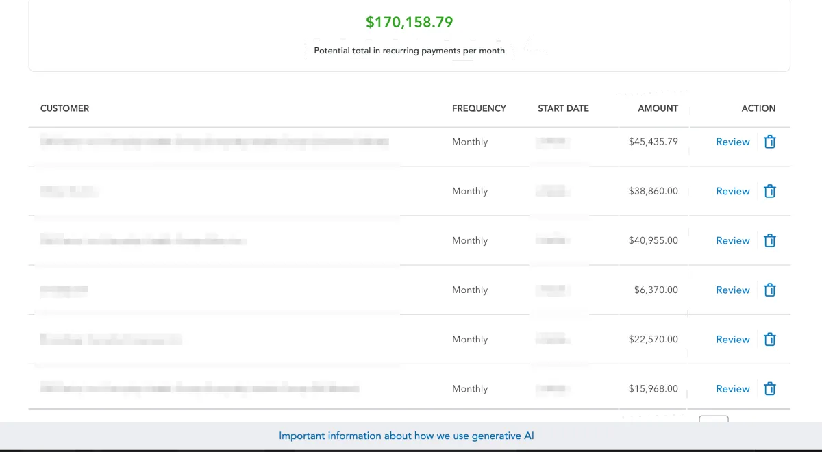
Task: Click Review for $6,370.00 payment
Action: coord(732,290)
